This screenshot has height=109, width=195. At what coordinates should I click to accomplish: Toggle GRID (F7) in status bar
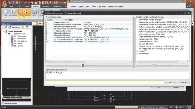point(144,107)
